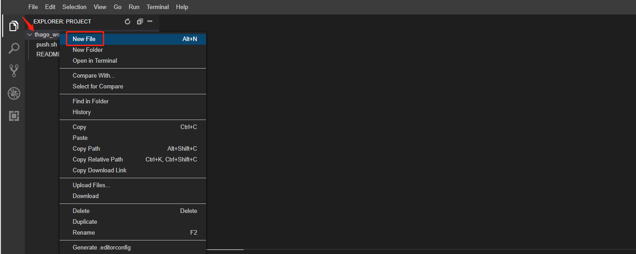This screenshot has height=254, width=636.
Task: Click Find in Folder entry
Action: (90, 102)
